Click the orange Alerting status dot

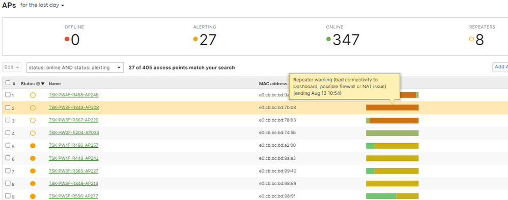tap(195, 39)
